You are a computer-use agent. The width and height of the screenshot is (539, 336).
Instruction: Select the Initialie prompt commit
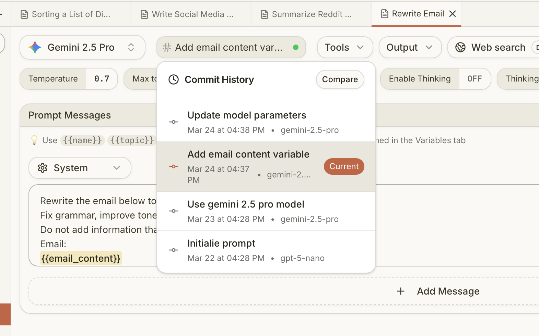(x=266, y=250)
